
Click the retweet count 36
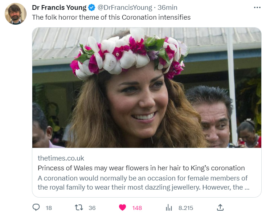92,208
